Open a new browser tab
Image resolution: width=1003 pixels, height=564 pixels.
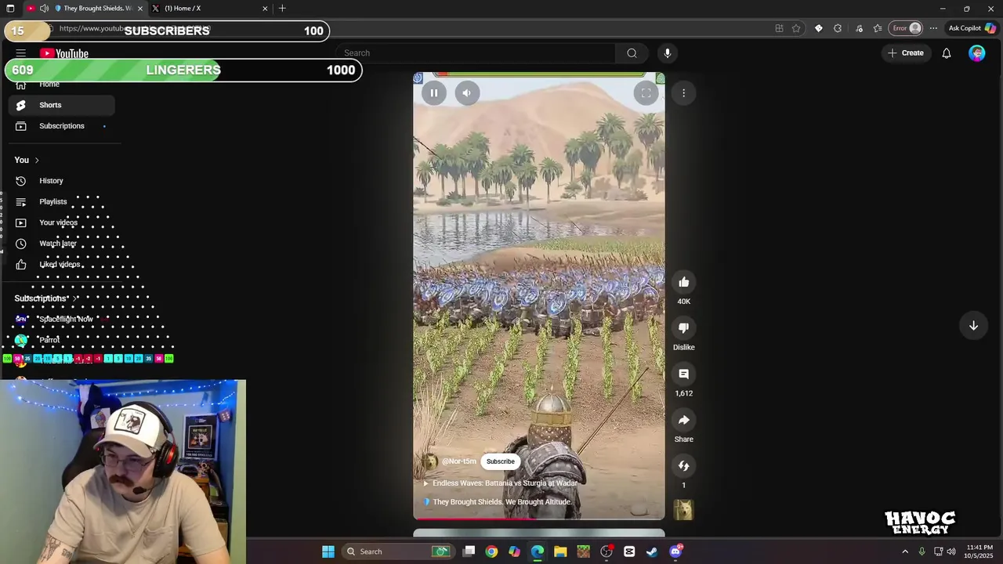tap(282, 9)
